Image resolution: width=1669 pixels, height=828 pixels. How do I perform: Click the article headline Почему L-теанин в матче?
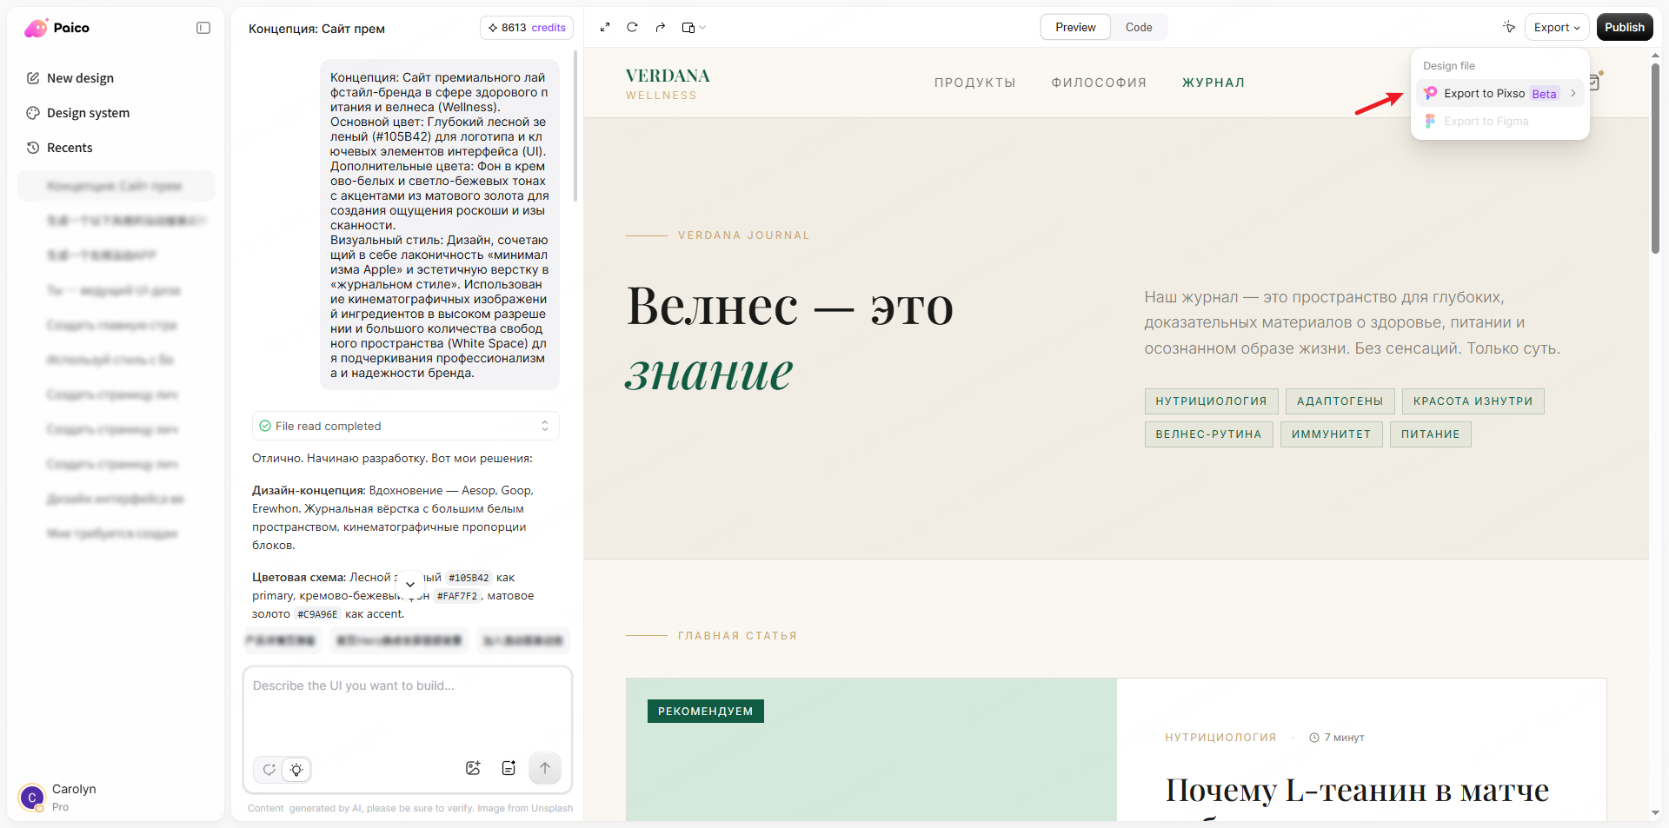coord(1357,791)
